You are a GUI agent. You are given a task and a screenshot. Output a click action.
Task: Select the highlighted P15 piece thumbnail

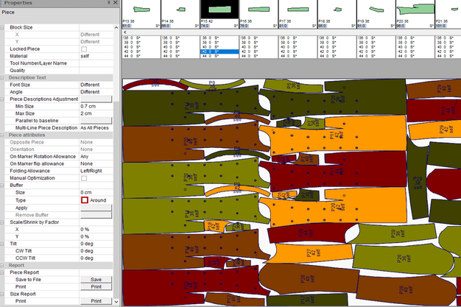click(x=218, y=10)
